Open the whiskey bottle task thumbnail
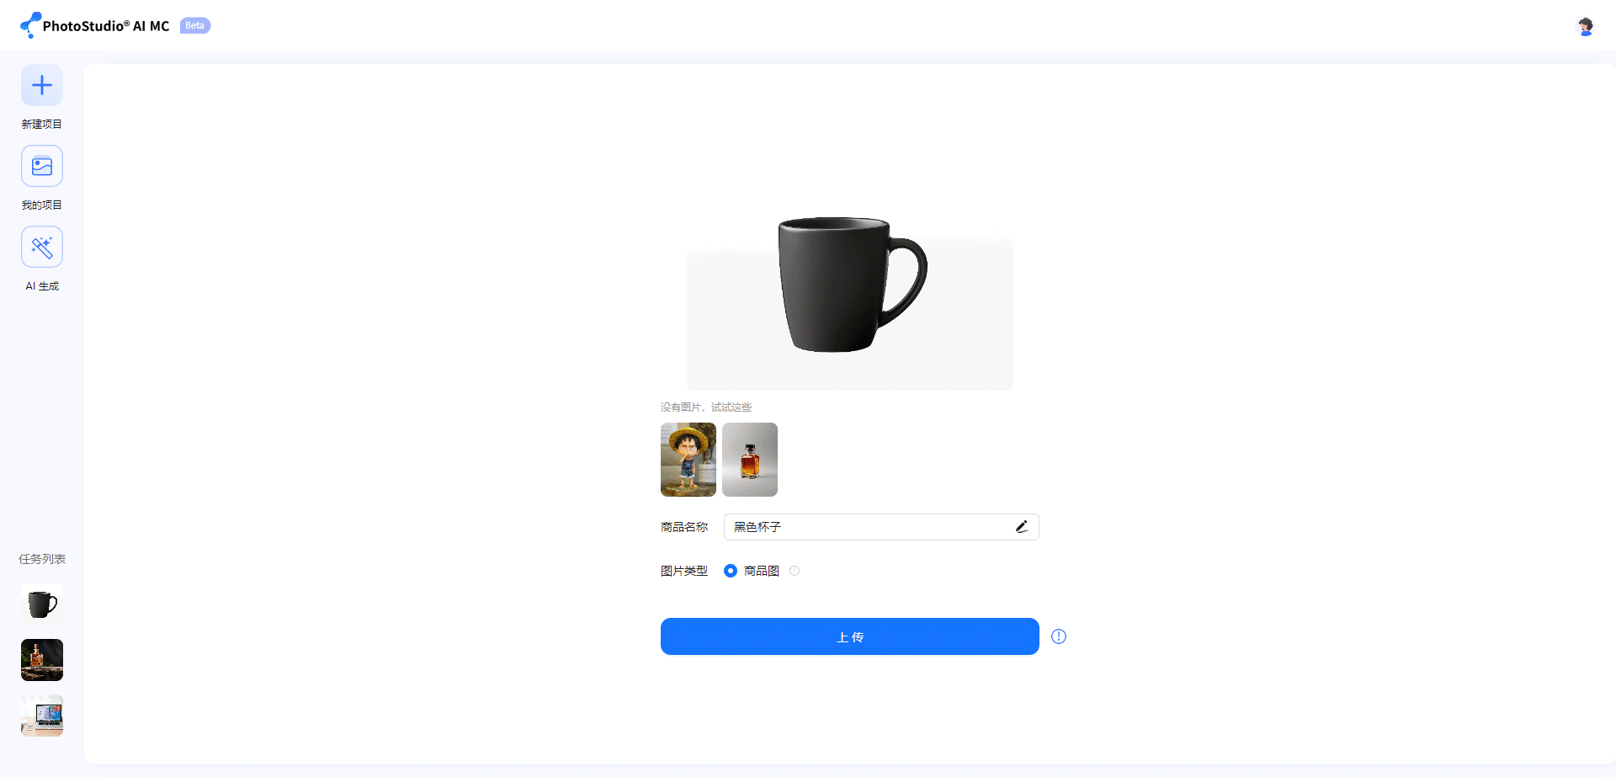The image size is (1616, 777). coord(42,660)
